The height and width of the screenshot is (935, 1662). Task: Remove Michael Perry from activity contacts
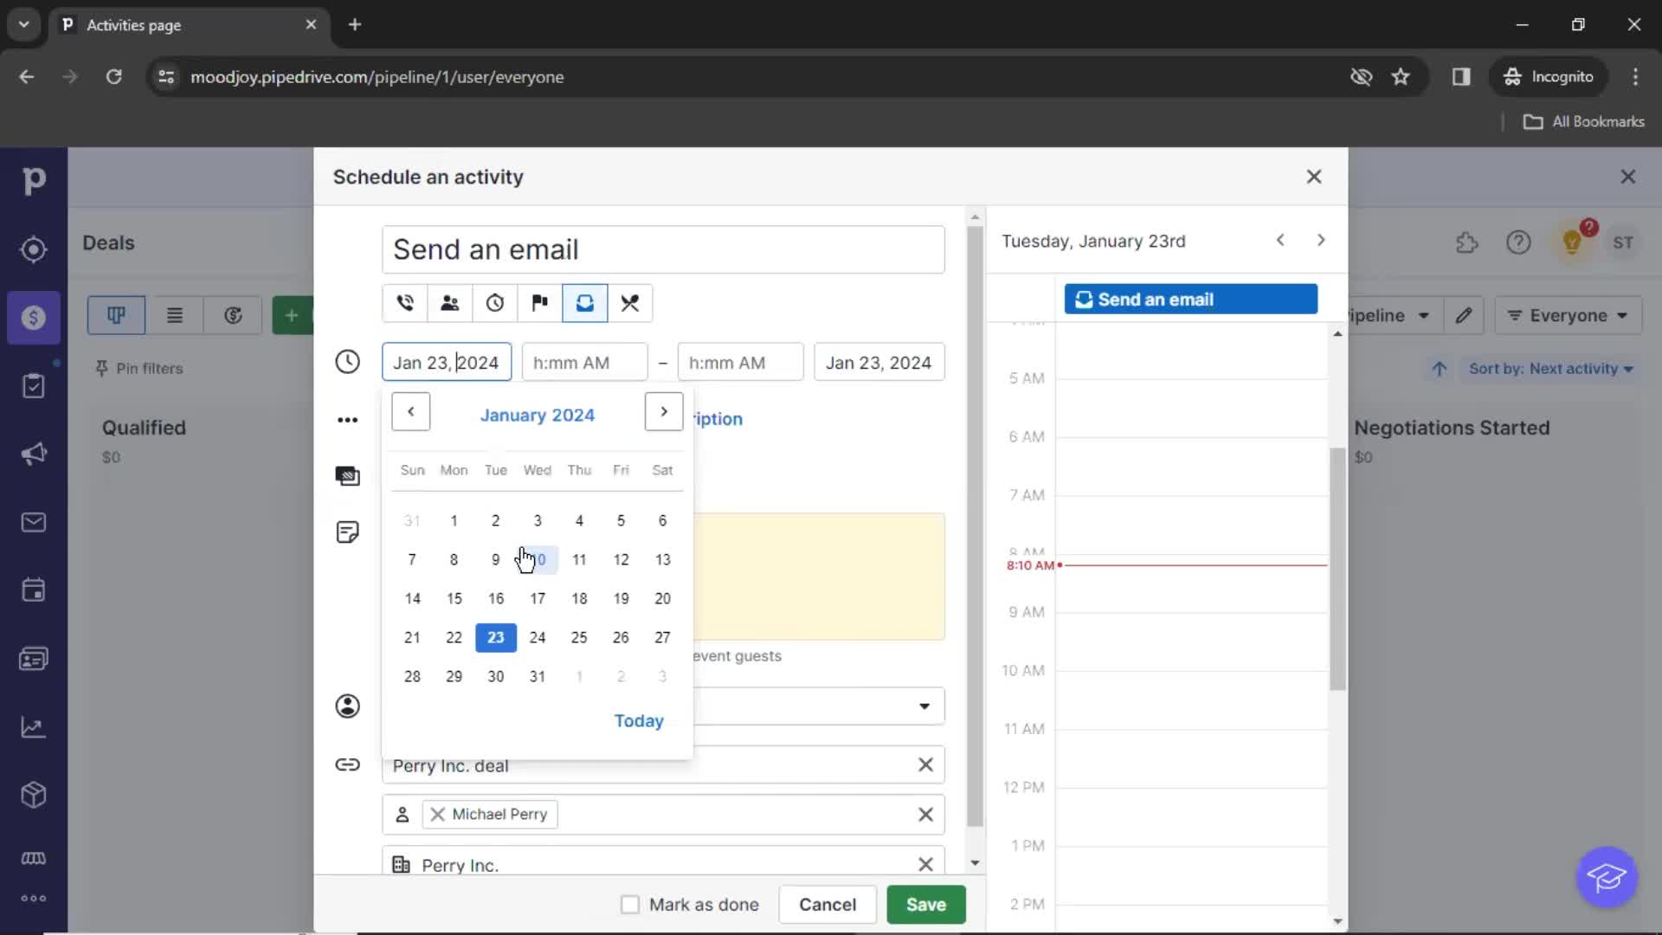437,813
